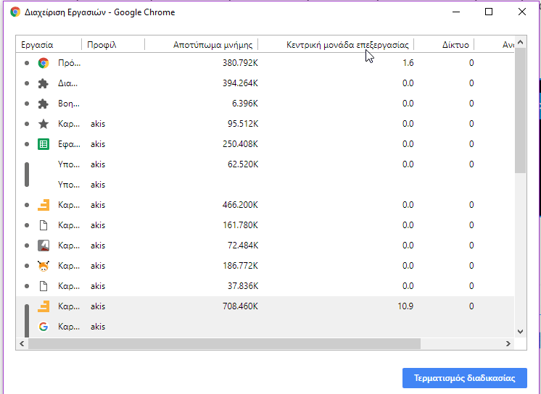
Task: Select the memory value 380.792K
Action: coord(240,63)
